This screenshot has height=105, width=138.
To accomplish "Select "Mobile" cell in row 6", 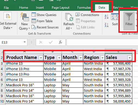I will [53, 80].
